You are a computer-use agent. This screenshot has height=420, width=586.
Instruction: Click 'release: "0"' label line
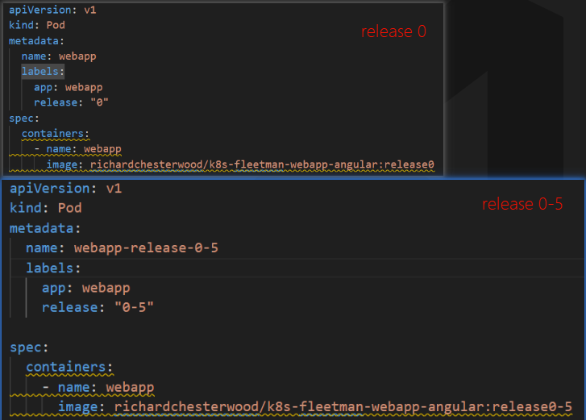point(71,102)
